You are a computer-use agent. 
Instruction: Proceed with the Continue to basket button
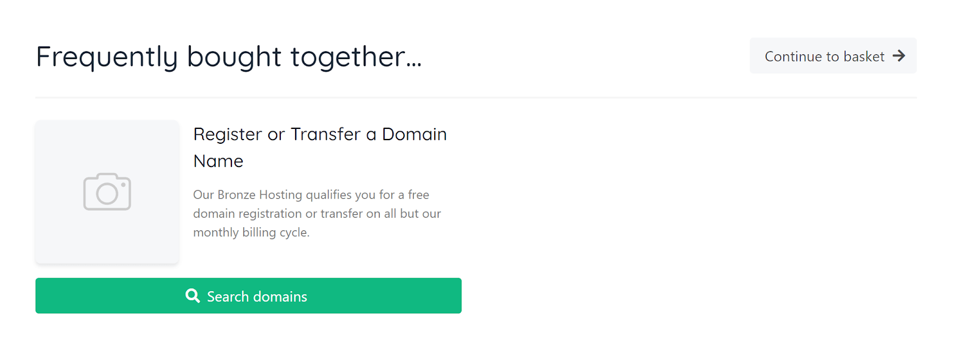pos(833,55)
